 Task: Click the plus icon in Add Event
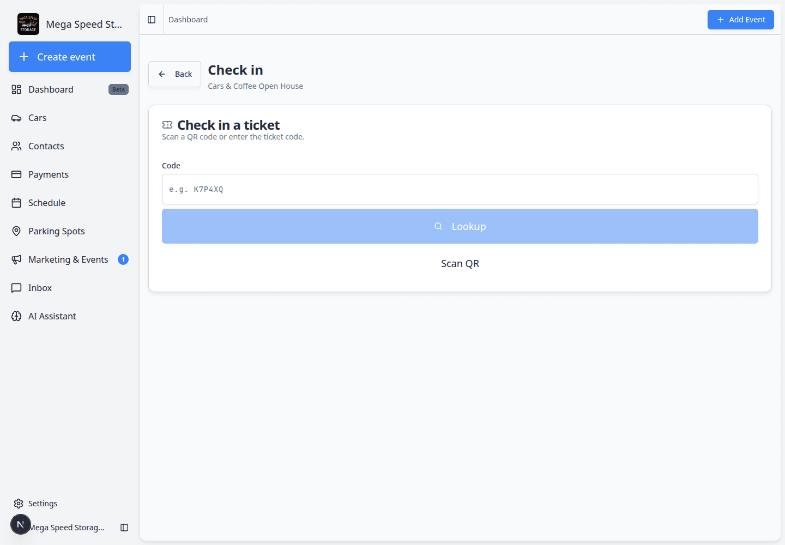pos(721,20)
